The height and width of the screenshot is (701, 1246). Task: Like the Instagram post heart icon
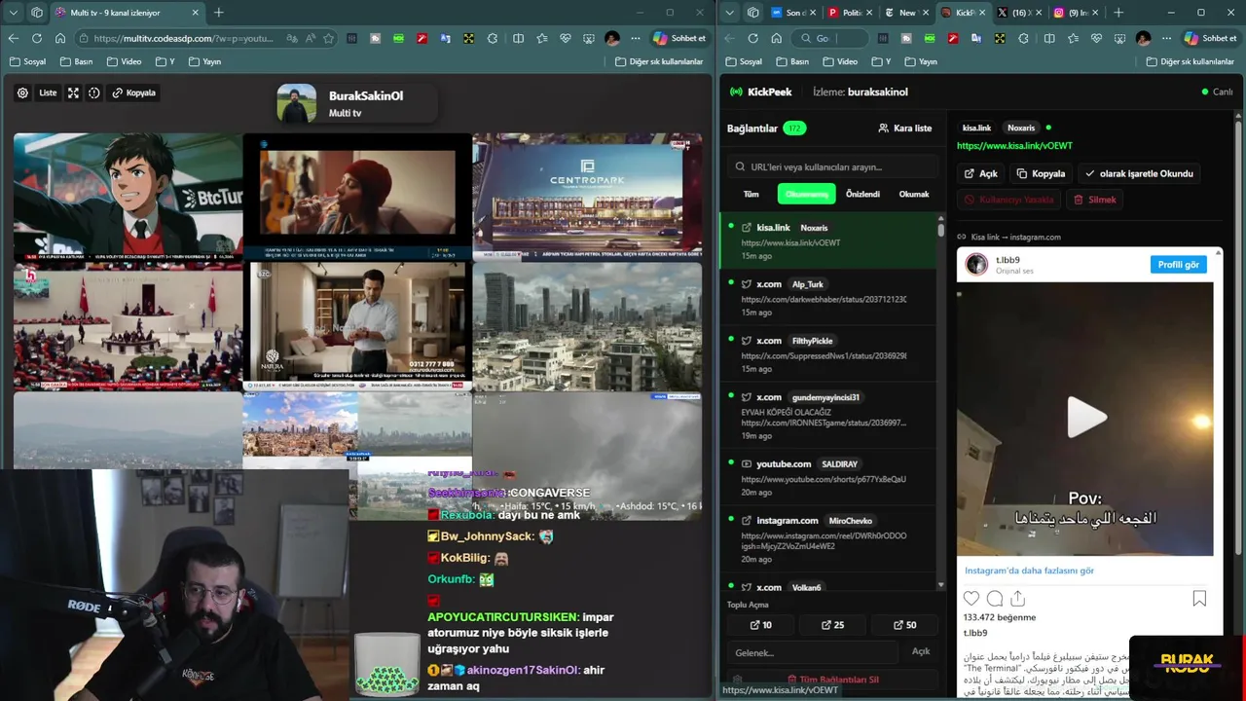(x=971, y=599)
